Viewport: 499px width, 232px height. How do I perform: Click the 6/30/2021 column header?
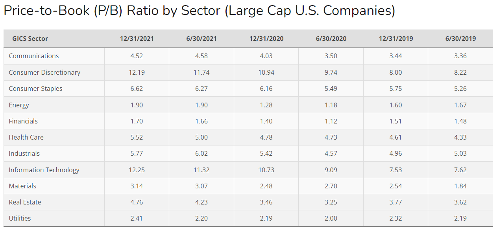click(201, 39)
